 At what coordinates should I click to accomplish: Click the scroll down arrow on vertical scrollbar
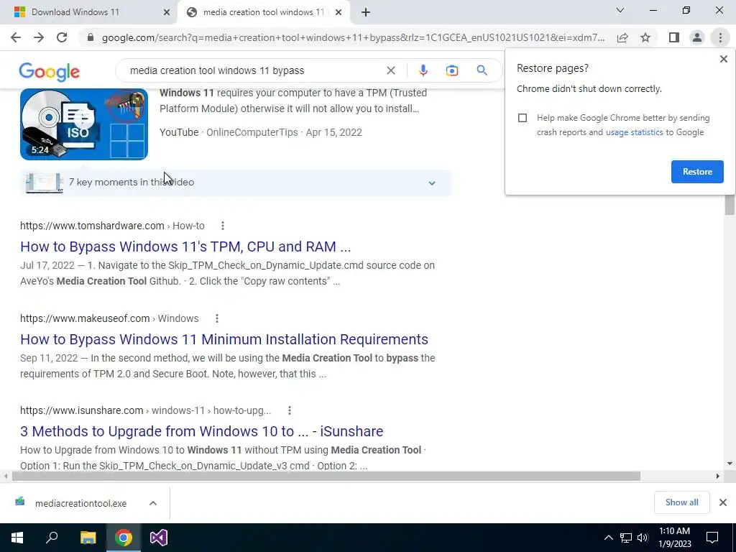point(730,464)
